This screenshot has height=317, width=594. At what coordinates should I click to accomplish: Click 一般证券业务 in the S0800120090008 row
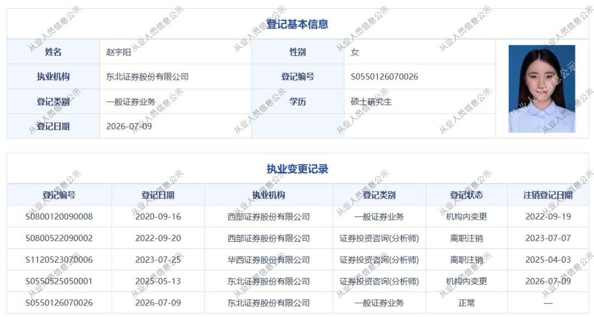(379, 217)
